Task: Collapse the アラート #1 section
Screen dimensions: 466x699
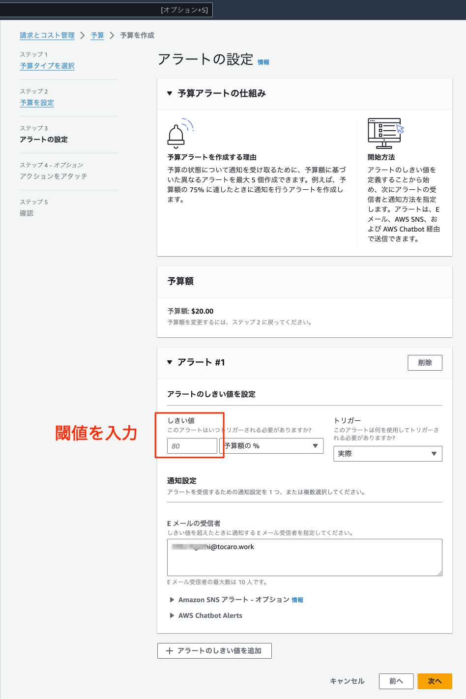Action: click(169, 362)
